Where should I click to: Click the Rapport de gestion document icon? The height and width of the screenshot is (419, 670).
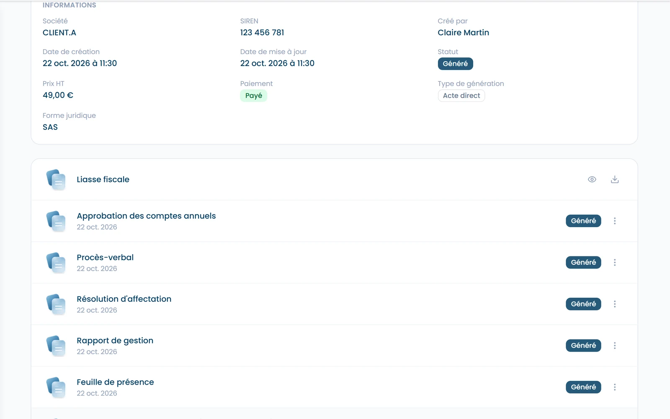pos(56,346)
